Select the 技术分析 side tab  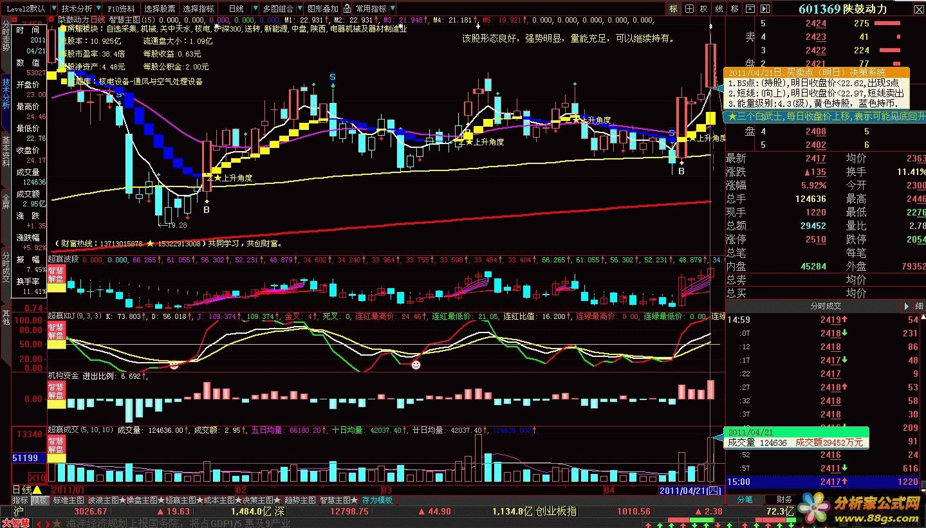6,94
